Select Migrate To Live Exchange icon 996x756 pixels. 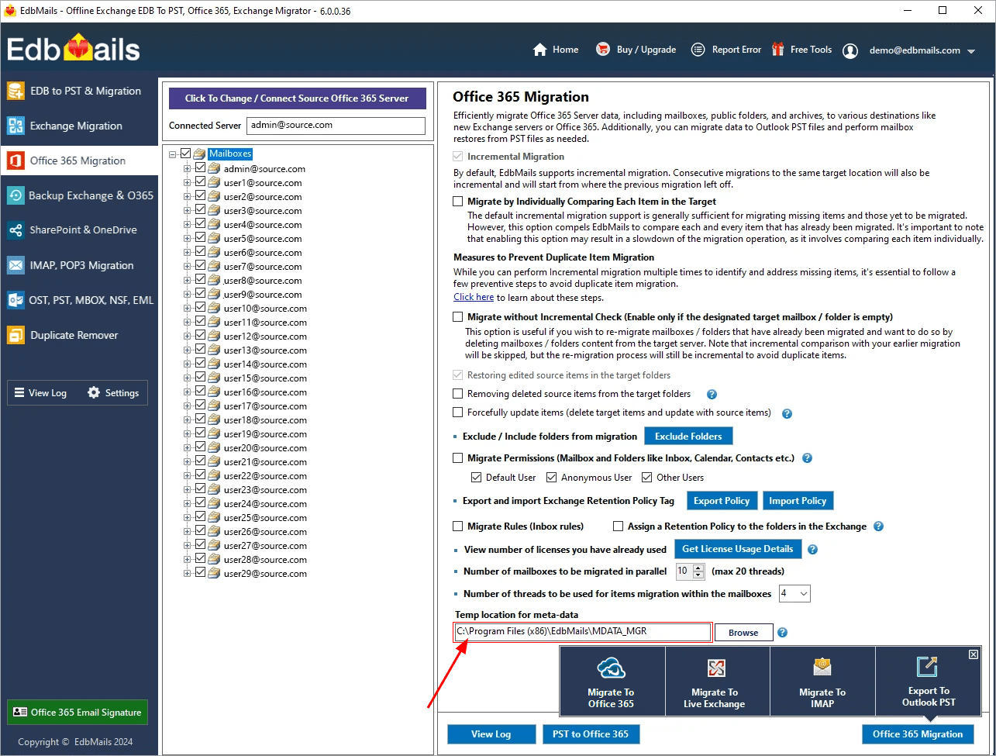715,669
